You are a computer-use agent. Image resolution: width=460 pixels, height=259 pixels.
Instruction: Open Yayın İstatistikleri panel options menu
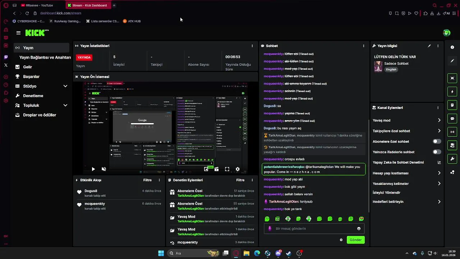252,46
